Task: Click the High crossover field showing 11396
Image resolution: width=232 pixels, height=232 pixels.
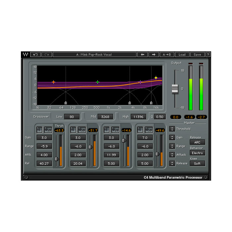Action: (139, 117)
